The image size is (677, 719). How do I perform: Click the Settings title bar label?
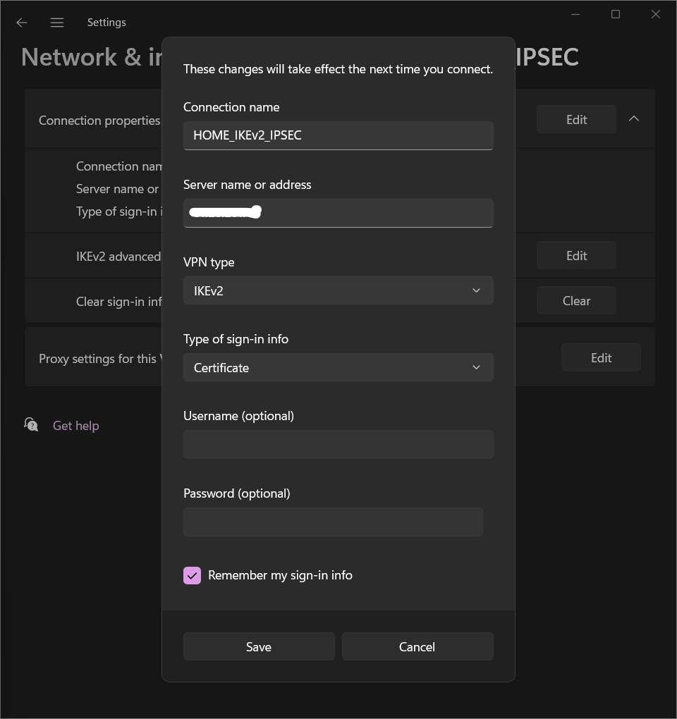(x=106, y=22)
